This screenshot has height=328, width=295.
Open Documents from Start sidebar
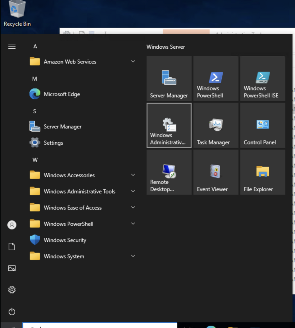coord(12,247)
